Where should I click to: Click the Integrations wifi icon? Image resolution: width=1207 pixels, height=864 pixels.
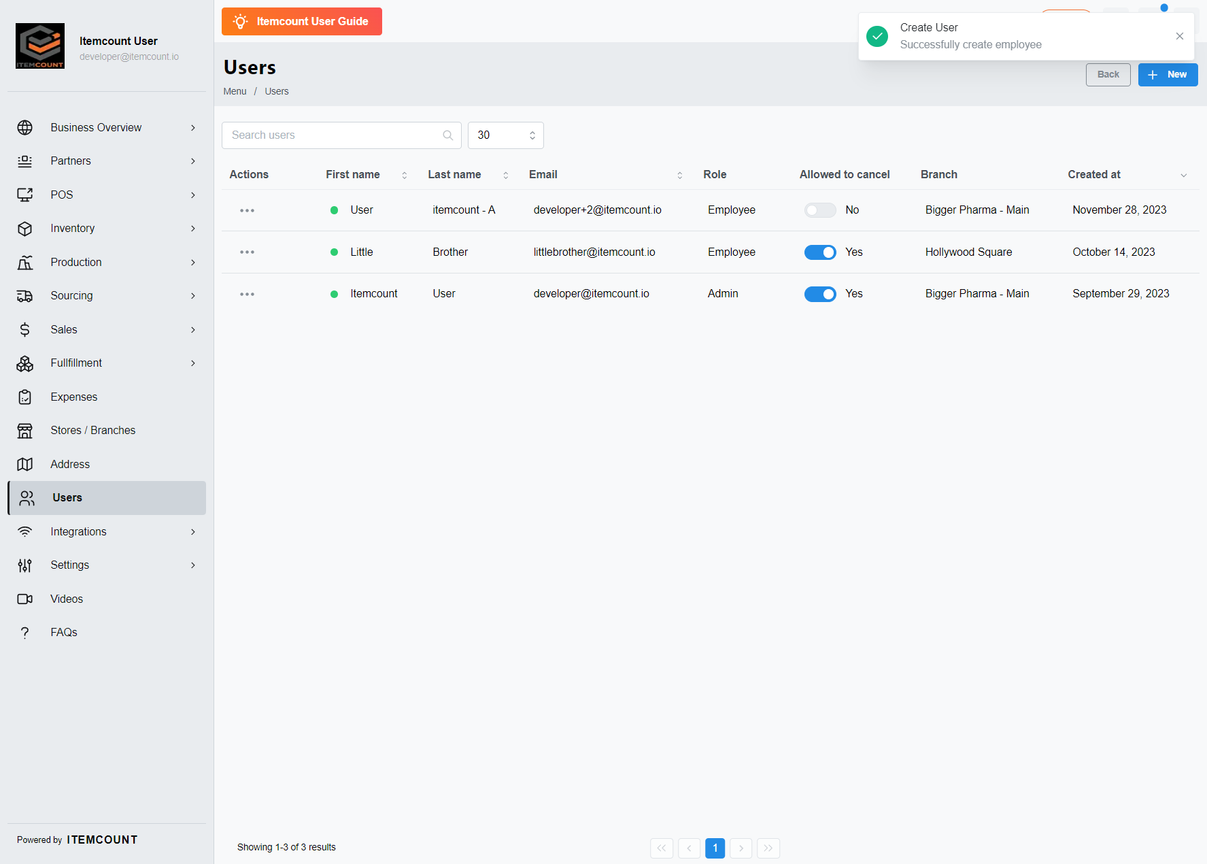pyautogui.click(x=25, y=532)
